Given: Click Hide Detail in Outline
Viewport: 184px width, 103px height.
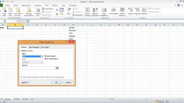Looking at the screenshot, I should click(154, 12).
